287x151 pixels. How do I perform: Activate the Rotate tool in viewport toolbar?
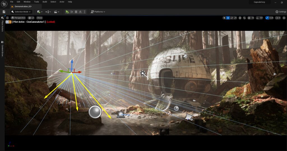232,18
